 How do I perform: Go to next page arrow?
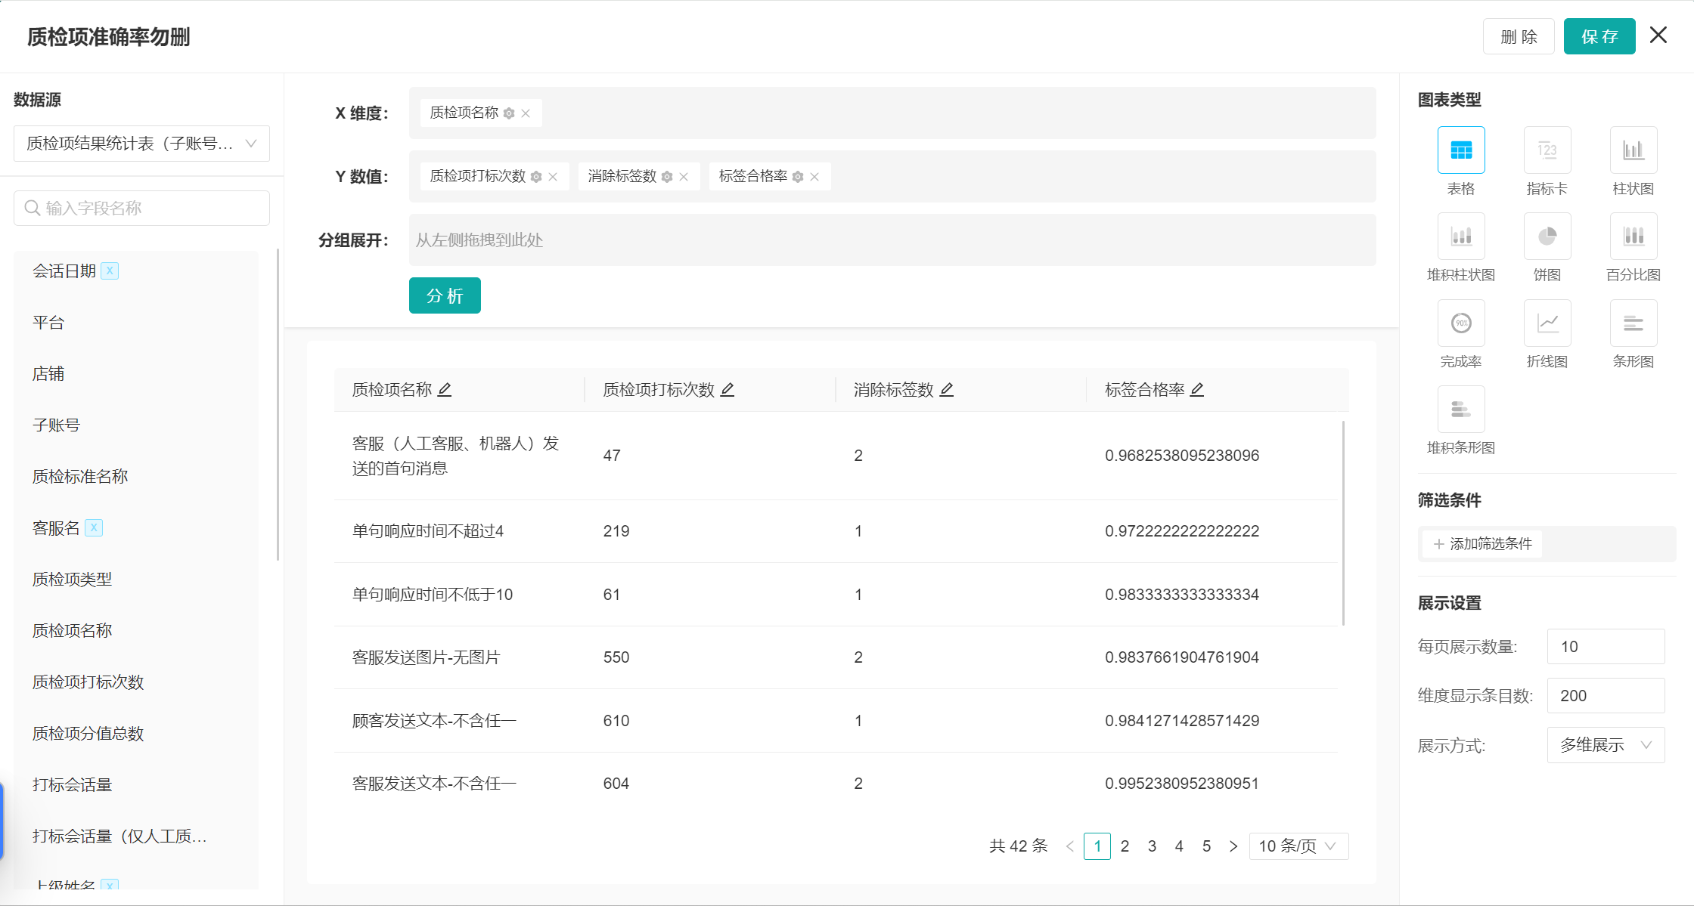pyautogui.click(x=1233, y=846)
